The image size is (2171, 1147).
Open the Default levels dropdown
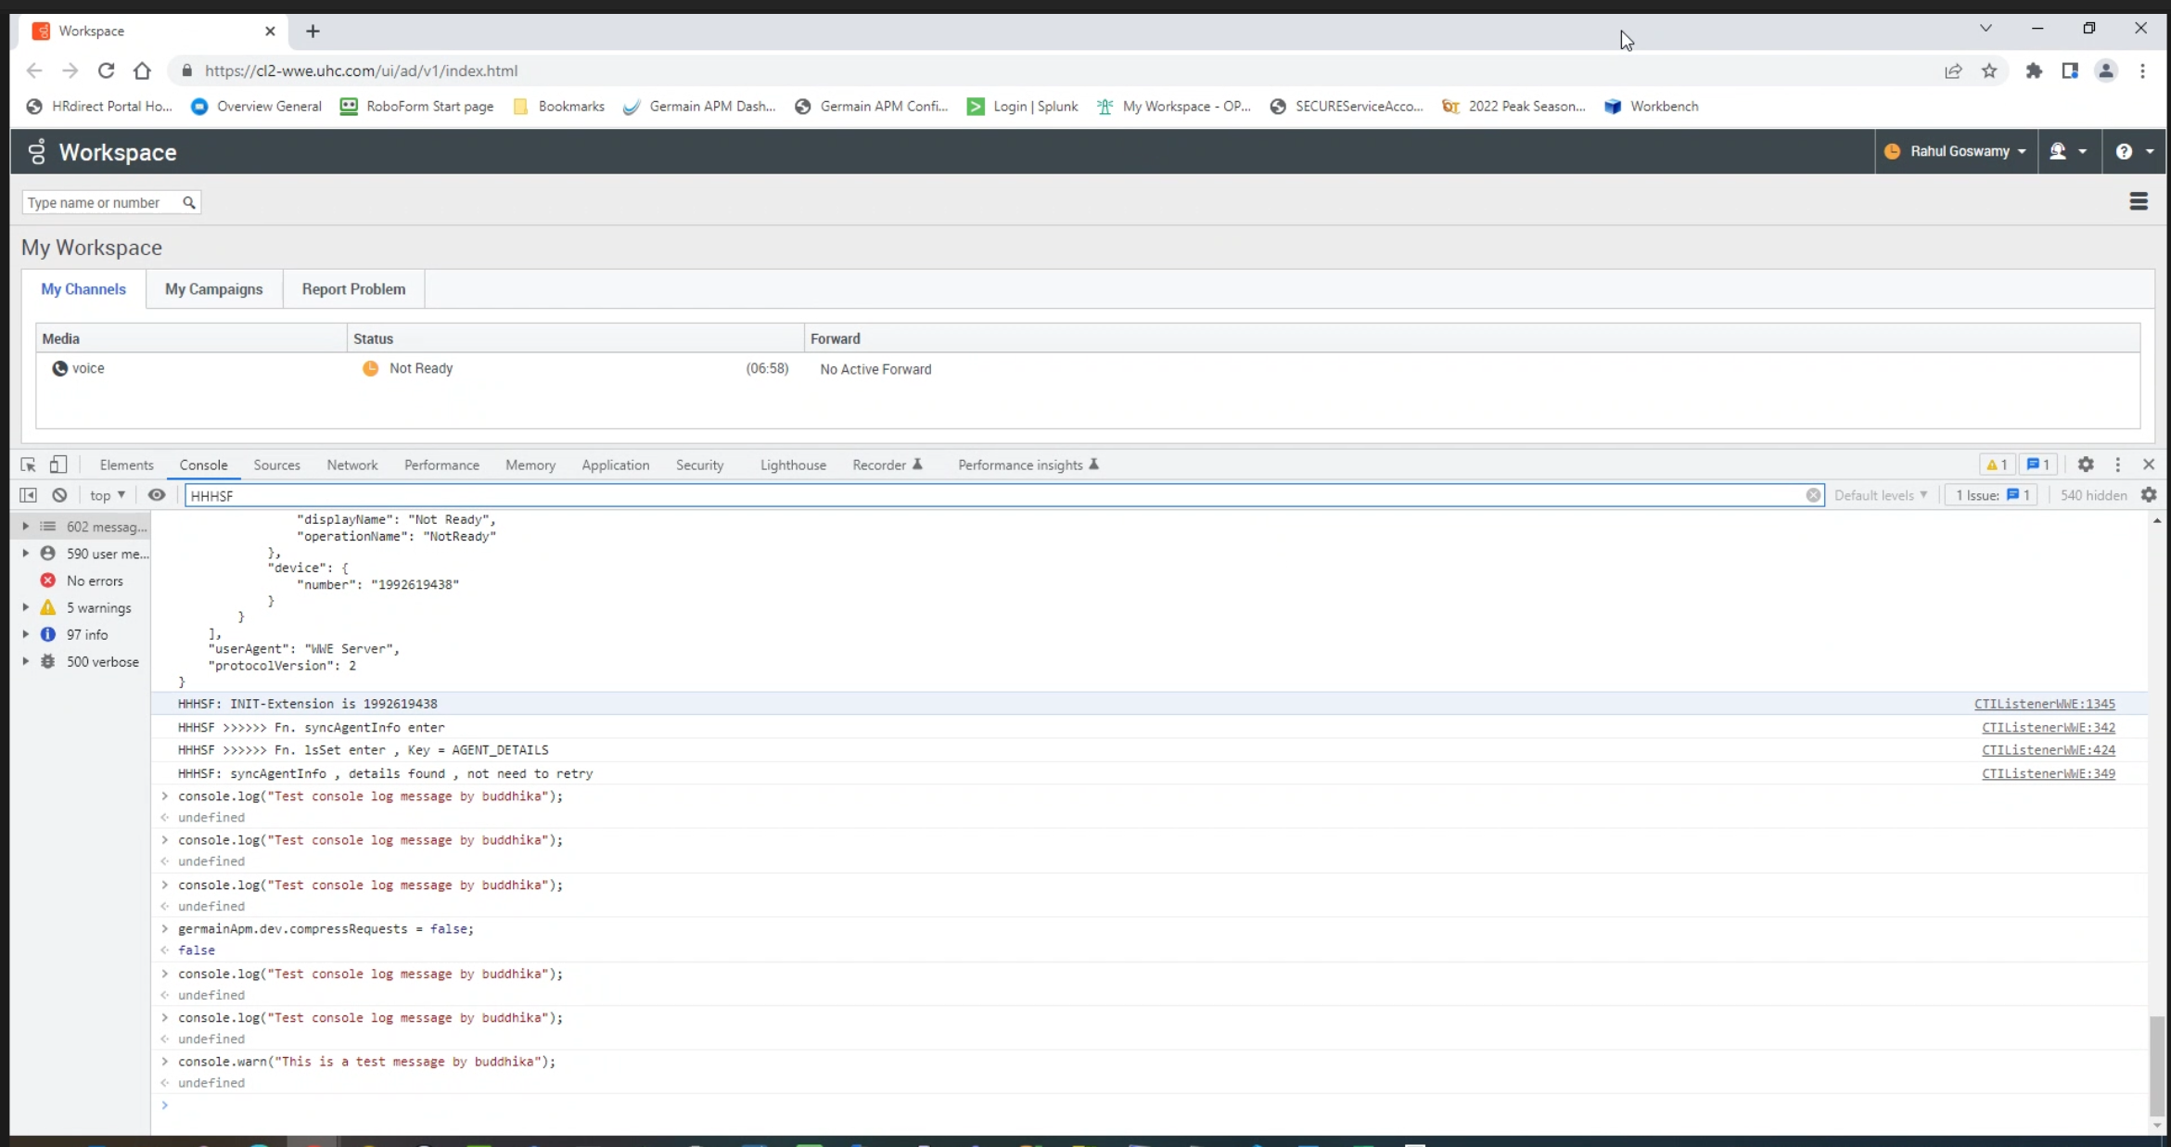1880,495
